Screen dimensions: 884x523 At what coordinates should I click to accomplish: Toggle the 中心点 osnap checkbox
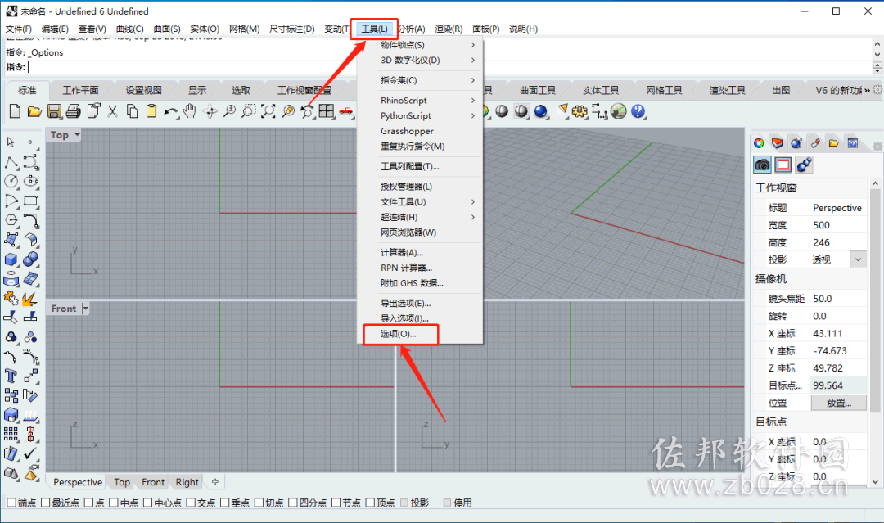point(147,503)
